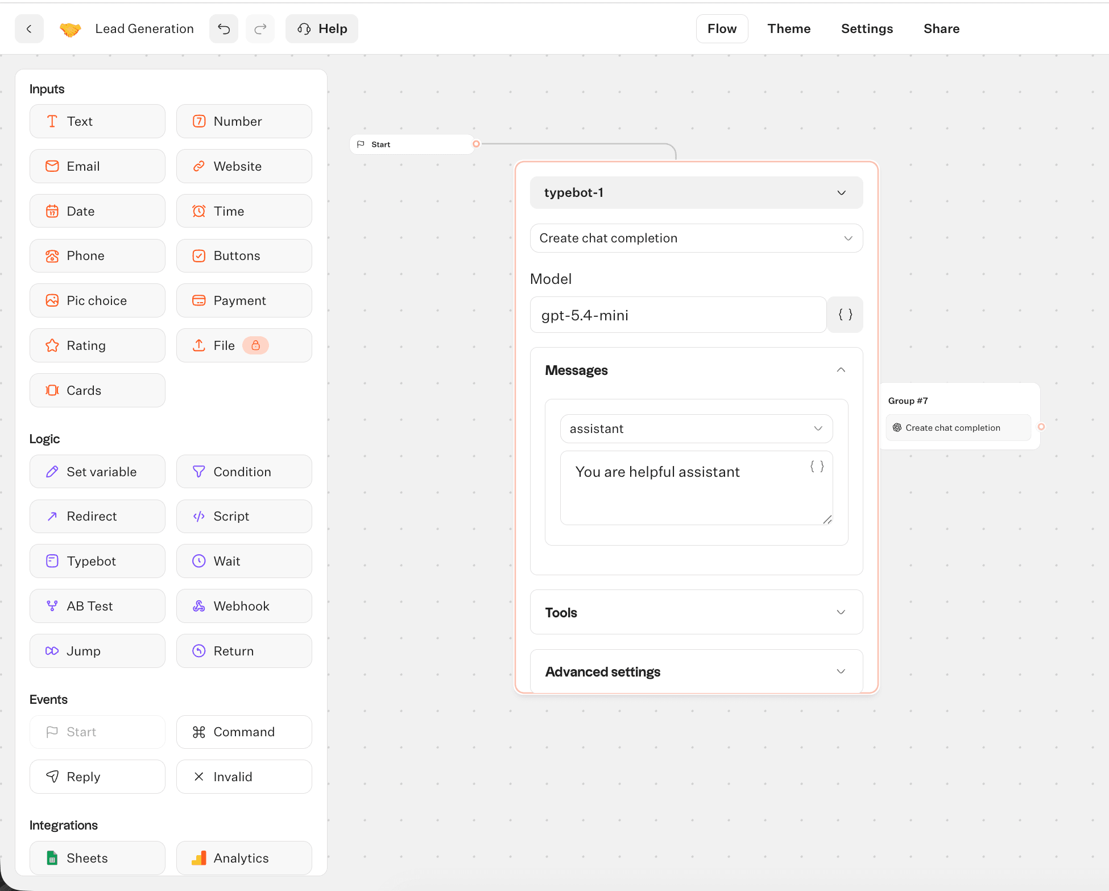Go back using the left chevron button
This screenshot has width=1109, height=891.
coord(29,29)
